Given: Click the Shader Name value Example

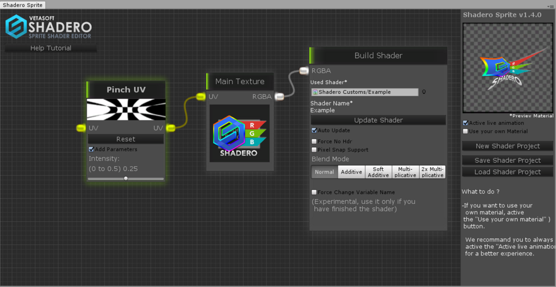Looking at the screenshot, I should pyautogui.click(x=323, y=110).
